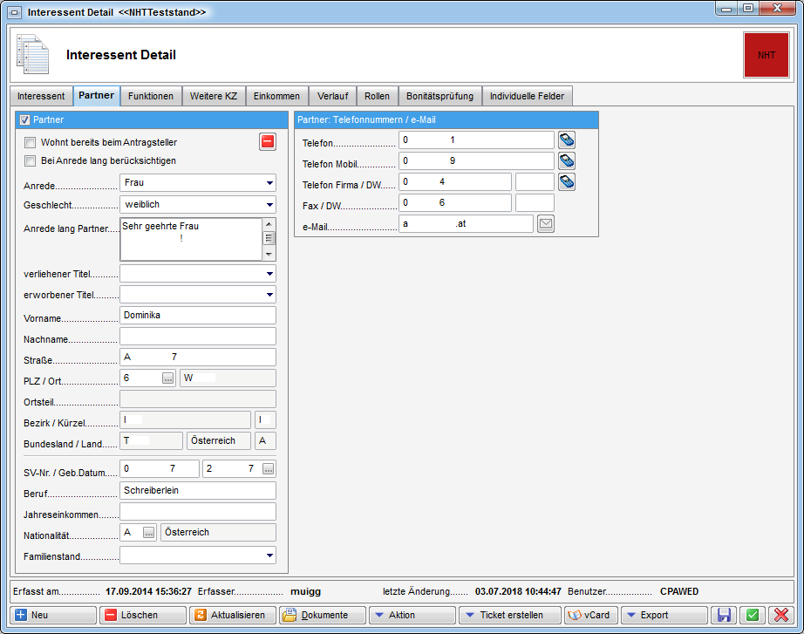Click the red NHT color box
This screenshot has height=634, width=804.
point(766,55)
